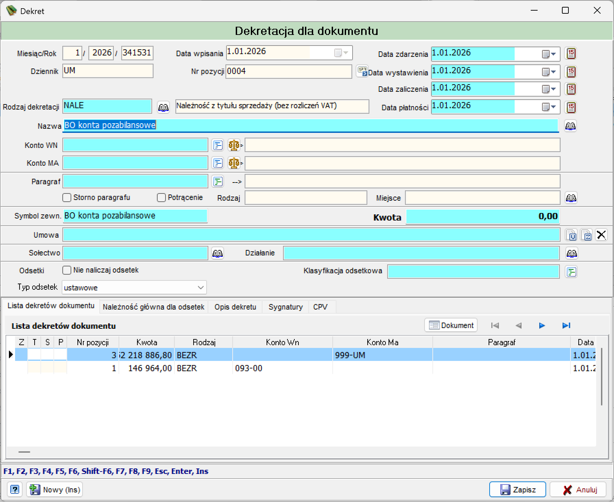Click the binoculars icon next to Sołectwo
The height and width of the screenshot is (502, 614).
pos(218,253)
